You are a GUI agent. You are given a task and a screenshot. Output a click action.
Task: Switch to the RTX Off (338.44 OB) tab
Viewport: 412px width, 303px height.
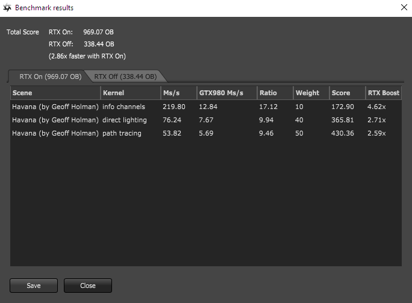[x=125, y=77]
